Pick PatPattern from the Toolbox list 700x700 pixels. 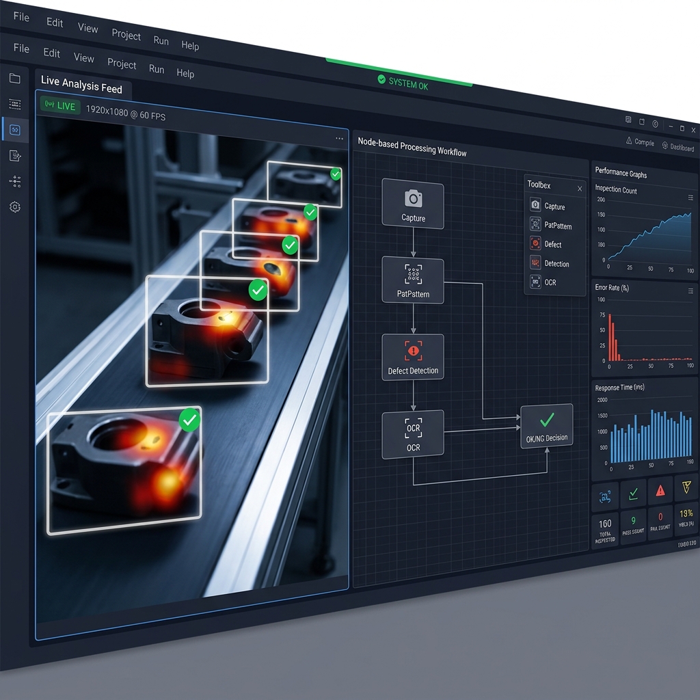tap(550, 224)
